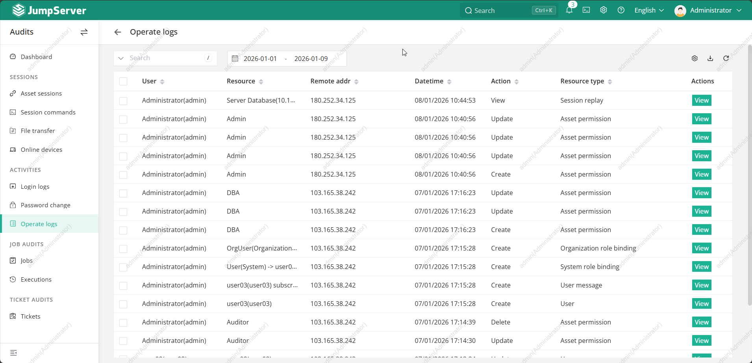Switch view with the Audits swap icon
Viewport: 752px width, 363px height.
pos(84,32)
